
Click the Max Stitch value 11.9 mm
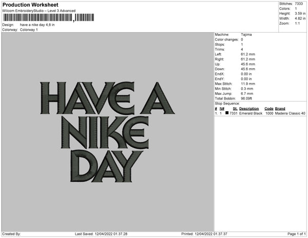tap(248, 84)
